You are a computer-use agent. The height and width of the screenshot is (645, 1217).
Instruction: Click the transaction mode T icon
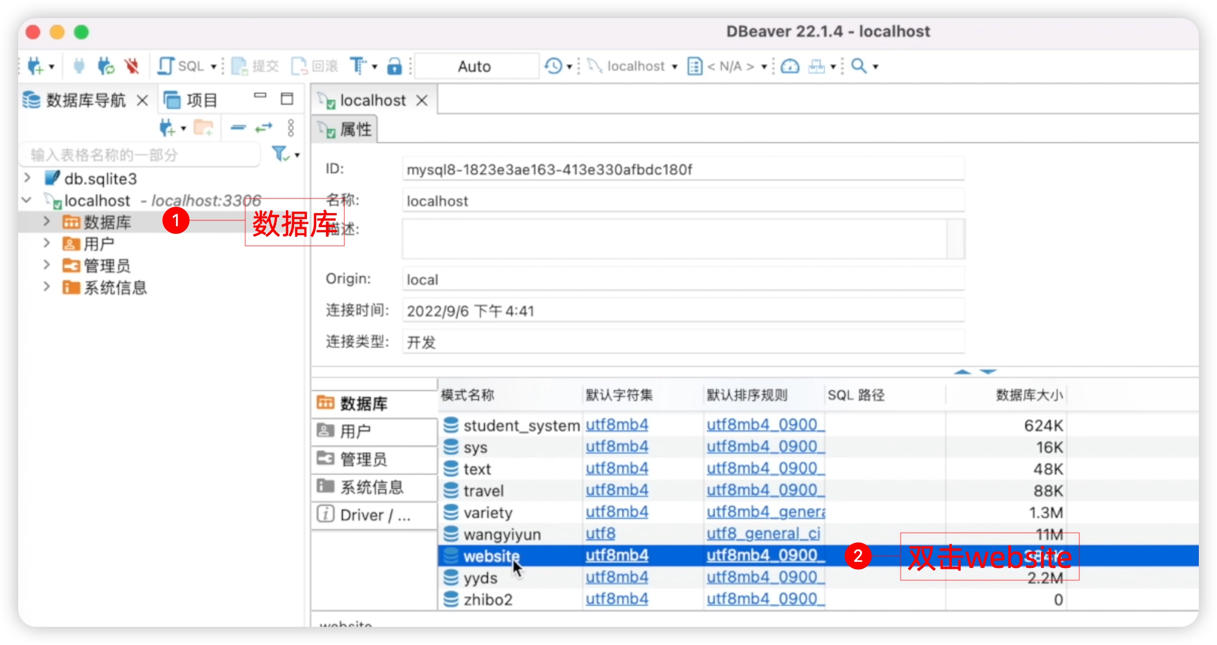point(358,66)
